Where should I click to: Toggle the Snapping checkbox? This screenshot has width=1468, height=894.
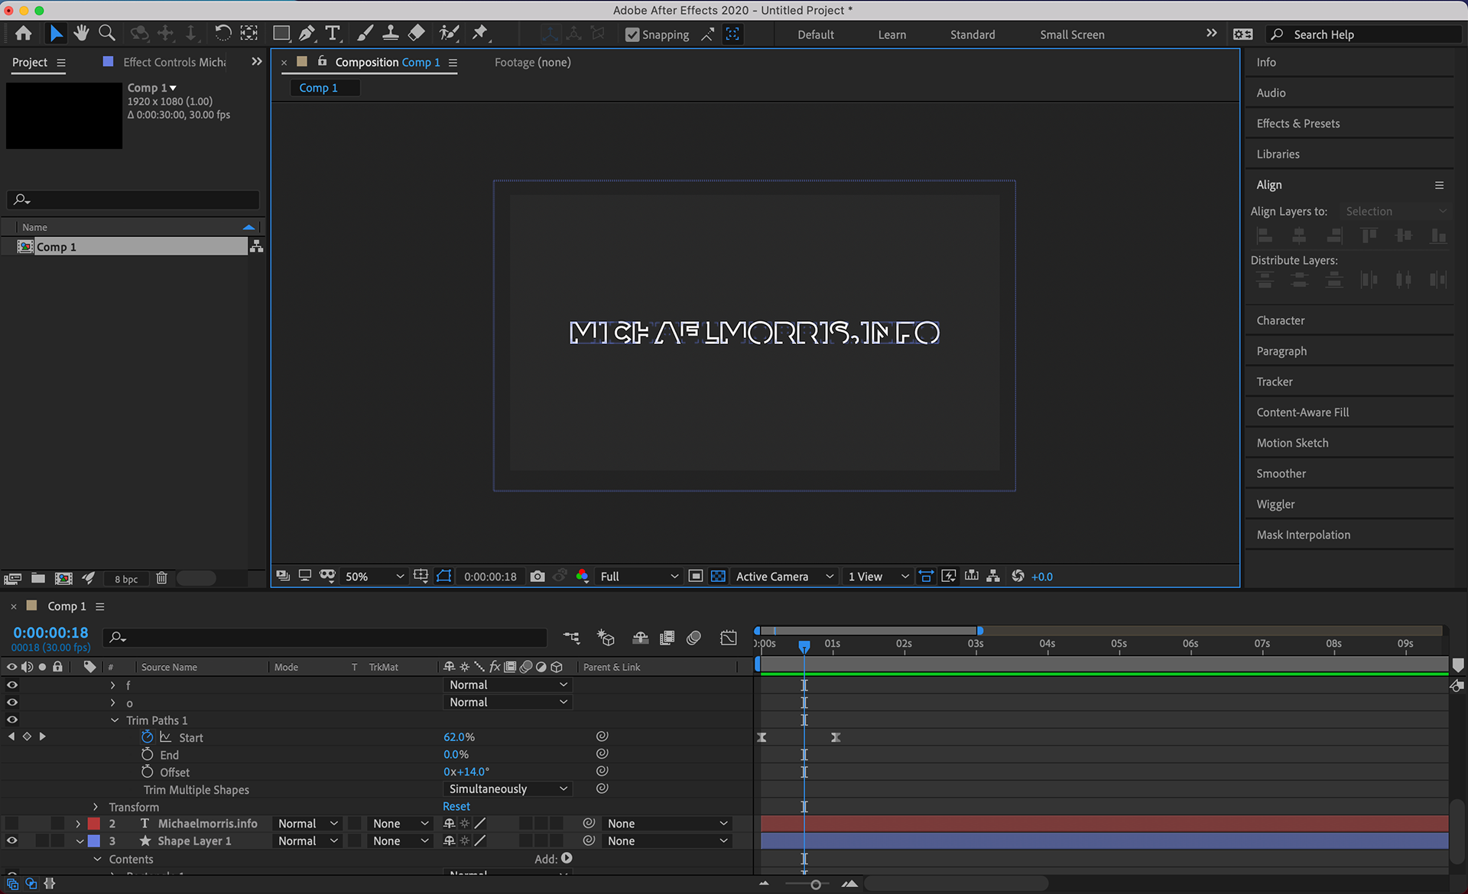pyautogui.click(x=632, y=34)
